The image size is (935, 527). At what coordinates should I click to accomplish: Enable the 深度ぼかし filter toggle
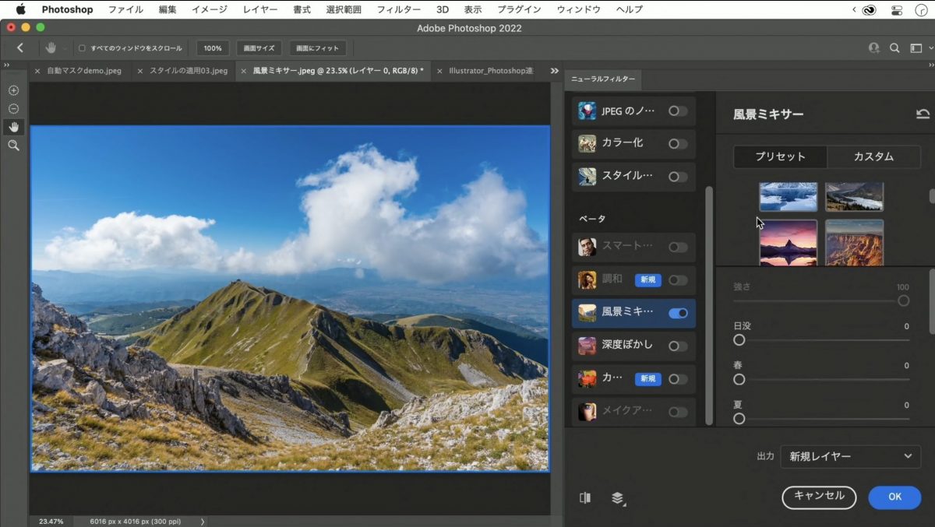[x=678, y=346]
